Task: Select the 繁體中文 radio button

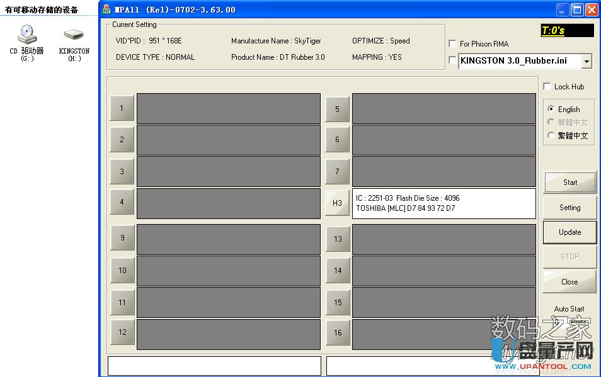Action: [x=550, y=134]
